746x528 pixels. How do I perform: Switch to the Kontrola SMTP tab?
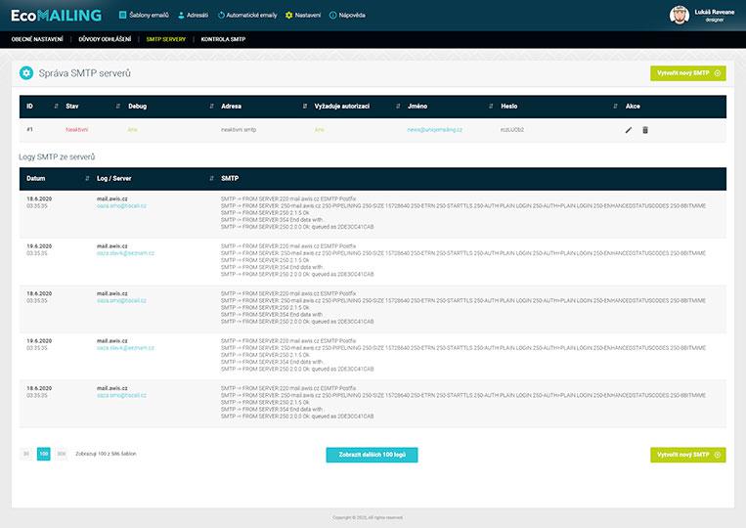coord(223,39)
